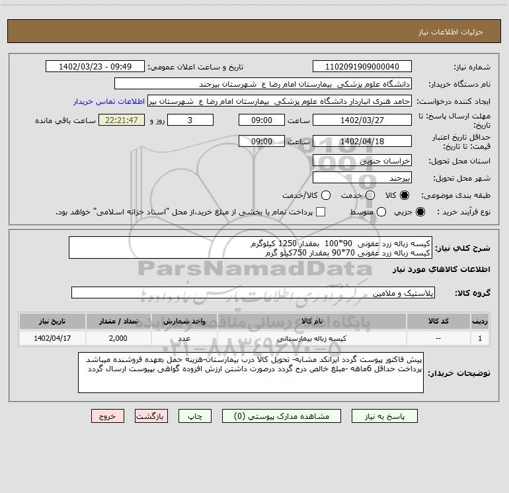This screenshot has height=493, width=509.
Task: Click the تعداد / مقدار column header
Action: 118,321
